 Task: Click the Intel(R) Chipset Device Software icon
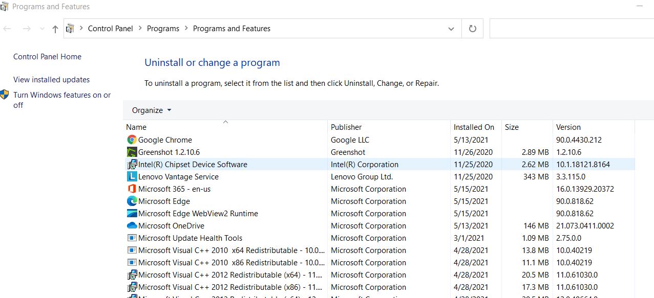[x=132, y=164]
